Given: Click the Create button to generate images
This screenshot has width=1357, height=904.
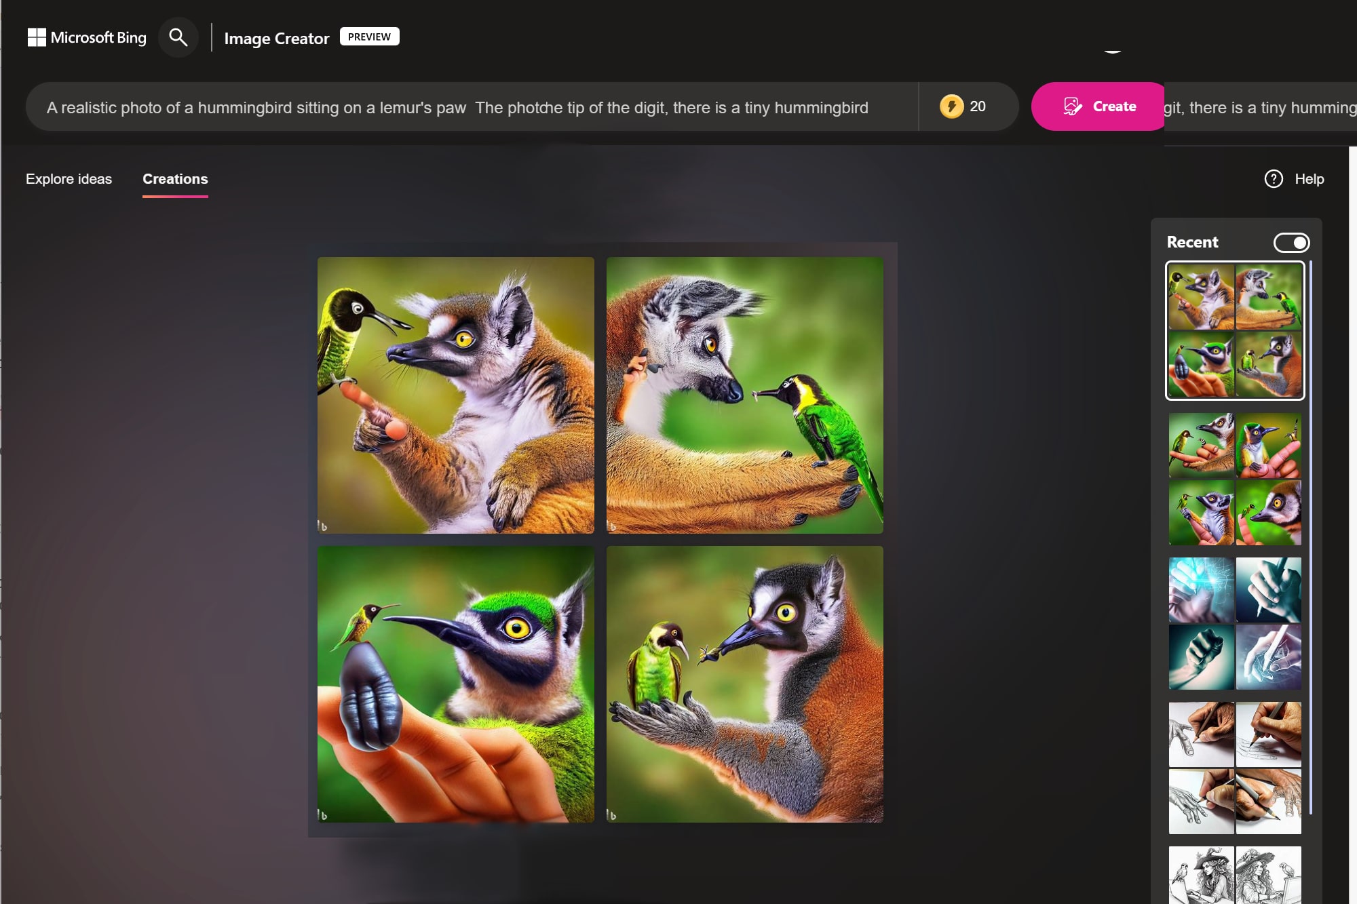Looking at the screenshot, I should pos(1098,106).
